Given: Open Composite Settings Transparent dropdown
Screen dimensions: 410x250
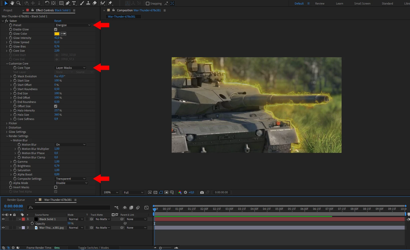Looking at the screenshot, I should click(70, 179).
